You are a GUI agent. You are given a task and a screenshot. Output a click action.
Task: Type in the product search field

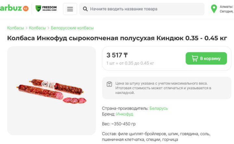point(143,9)
